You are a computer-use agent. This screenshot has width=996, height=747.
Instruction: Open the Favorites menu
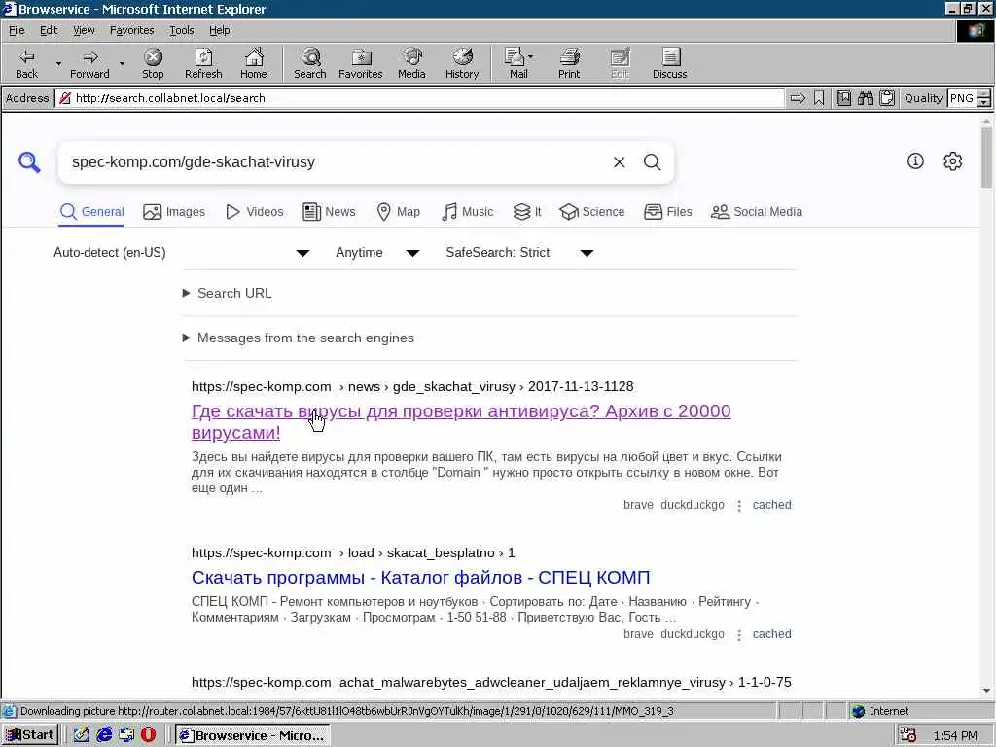coord(131,30)
